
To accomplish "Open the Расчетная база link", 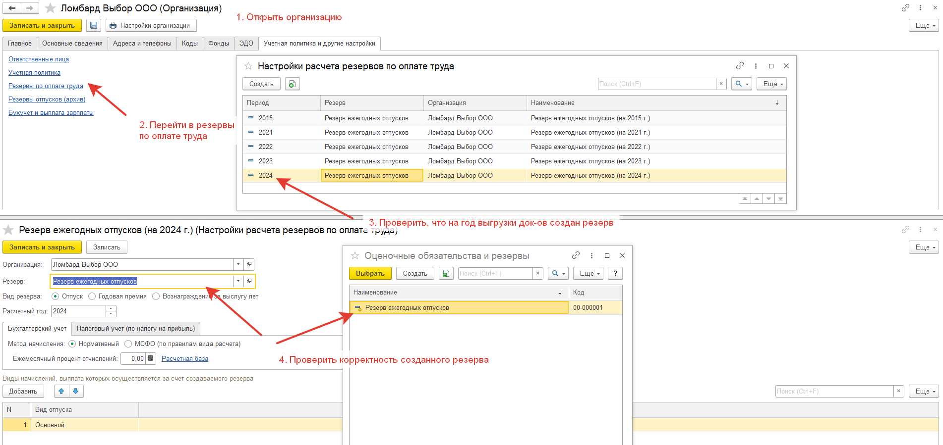I will [185, 358].
